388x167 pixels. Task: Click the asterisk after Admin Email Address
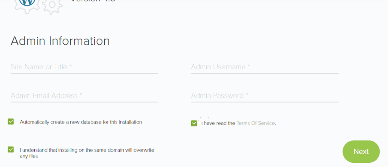point(81,95)
